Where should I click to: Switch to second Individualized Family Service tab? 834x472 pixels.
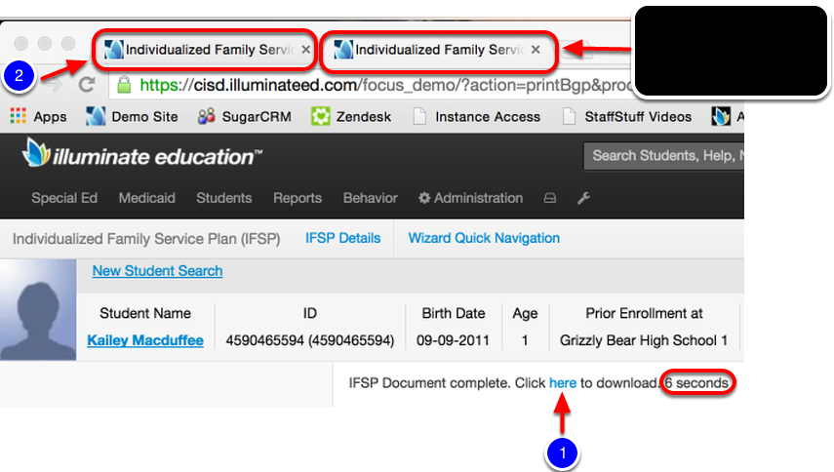pos(439,50)
